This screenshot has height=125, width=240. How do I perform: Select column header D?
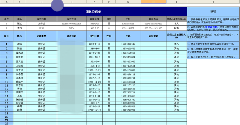[72, 2]
